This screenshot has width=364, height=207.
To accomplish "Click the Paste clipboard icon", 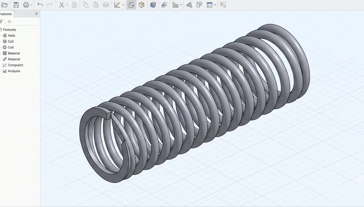I will point(96,5).
